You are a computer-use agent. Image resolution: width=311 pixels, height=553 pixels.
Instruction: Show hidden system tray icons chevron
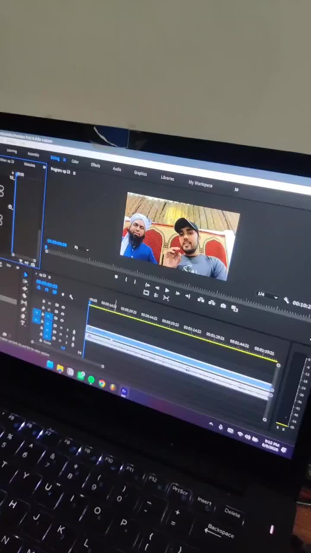click(x=211, y=424)
